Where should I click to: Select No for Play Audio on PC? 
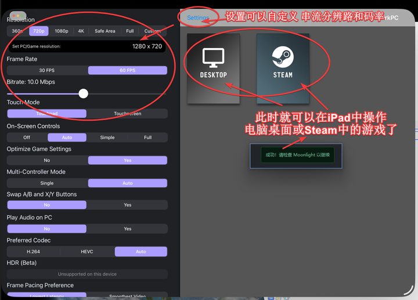(x=47, y=229)
